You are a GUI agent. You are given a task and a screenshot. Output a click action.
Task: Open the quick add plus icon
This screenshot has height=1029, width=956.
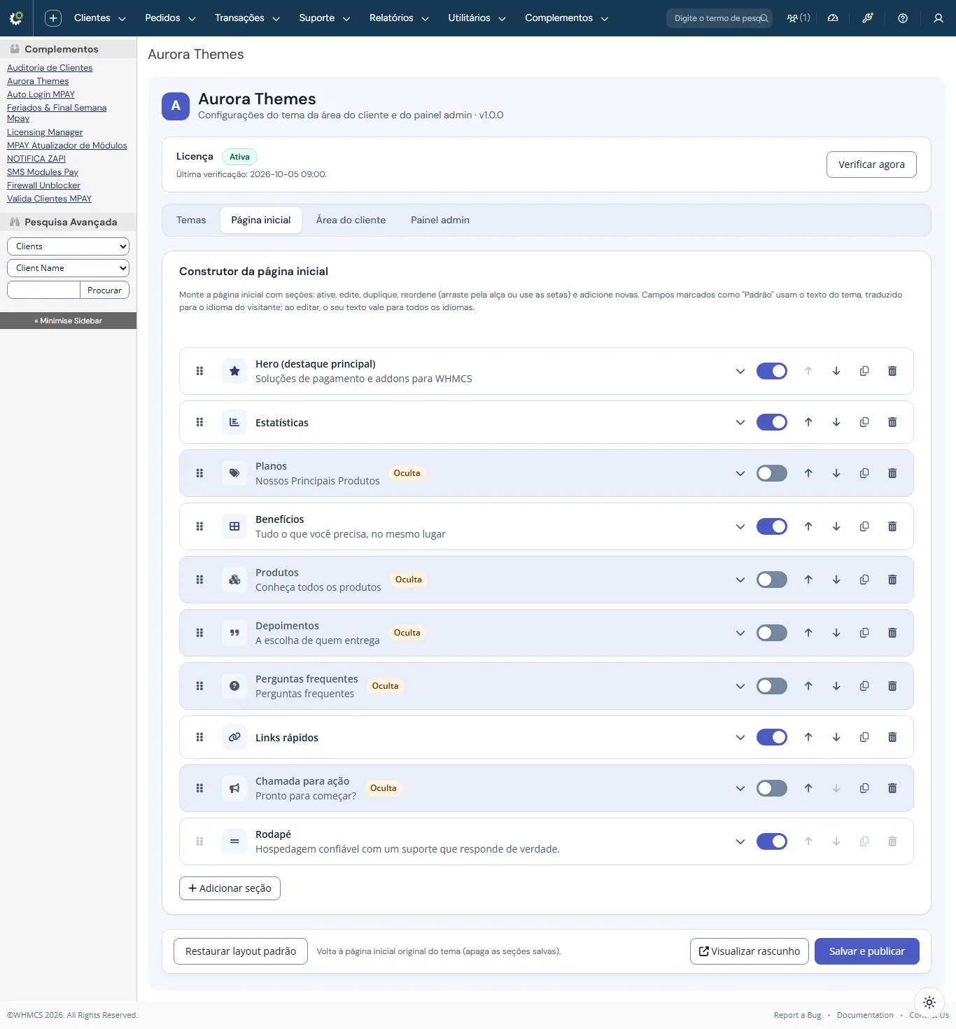(x=53, y=18)
